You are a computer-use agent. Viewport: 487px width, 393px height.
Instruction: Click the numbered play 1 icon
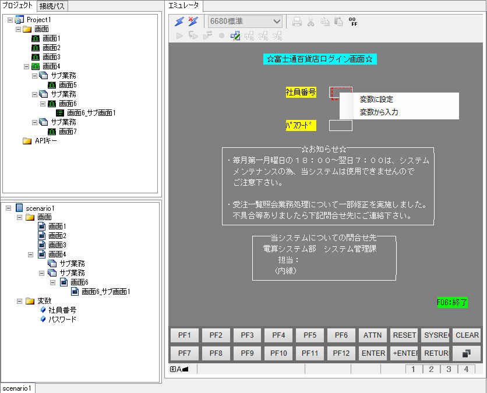point(249,36)
